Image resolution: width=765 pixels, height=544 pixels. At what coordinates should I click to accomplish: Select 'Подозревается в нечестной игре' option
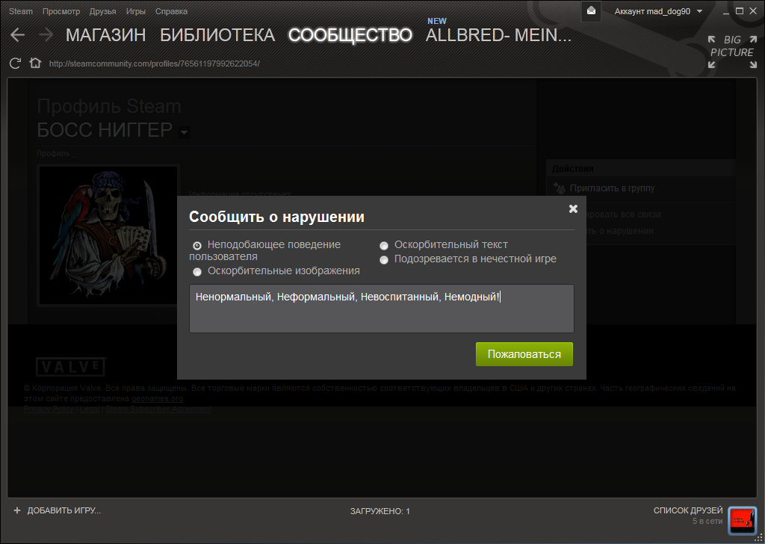click(x=384, y=259)
